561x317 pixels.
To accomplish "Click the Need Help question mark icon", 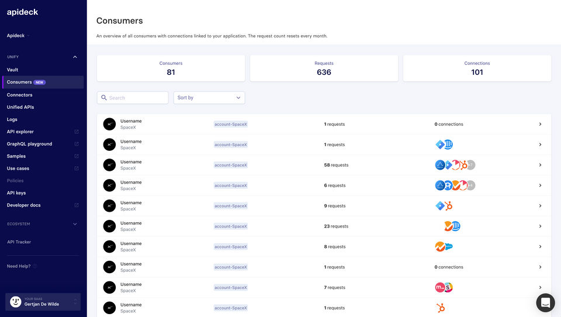I will click(35, 266).
